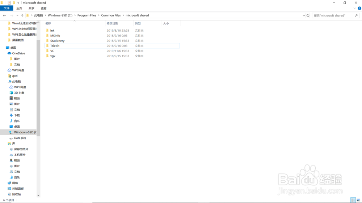
Task: Expand the ribbon with the chevron
Action: pyautogui.click(x=354, y=8)
